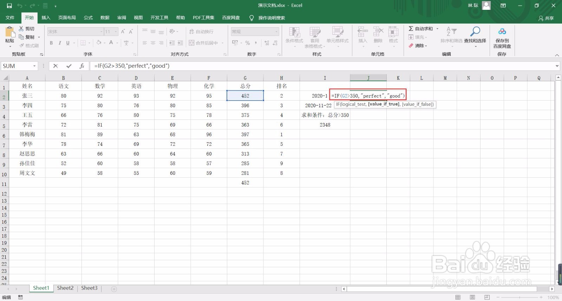Screen dimensions: 562x301
Task: Click the zoom slider in status bar
Action: tap(519, 297)
